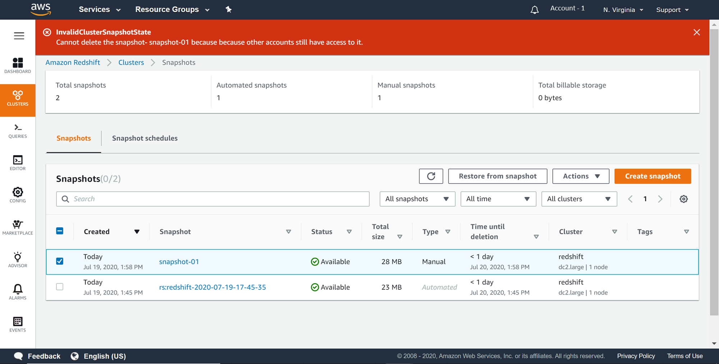719x364 pixels.
Task: Expand the Actions dropdown
Action: [581, 176]
